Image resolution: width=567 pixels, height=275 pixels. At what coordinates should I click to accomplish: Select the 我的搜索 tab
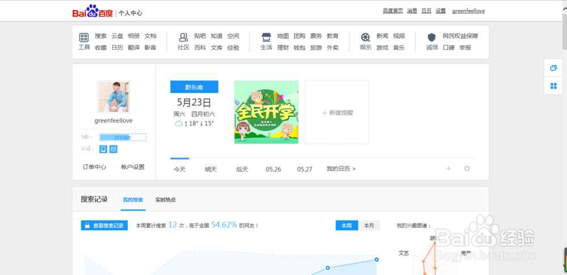tap(133, 200)
